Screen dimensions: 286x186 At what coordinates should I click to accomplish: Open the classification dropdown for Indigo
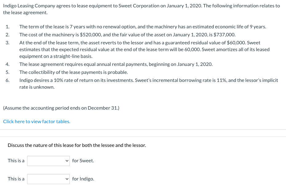pyautogui.click(x=48, y=179)
